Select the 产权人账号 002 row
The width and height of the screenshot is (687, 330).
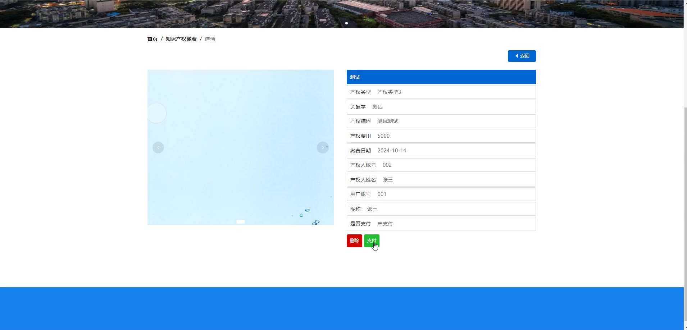point(441,165)
